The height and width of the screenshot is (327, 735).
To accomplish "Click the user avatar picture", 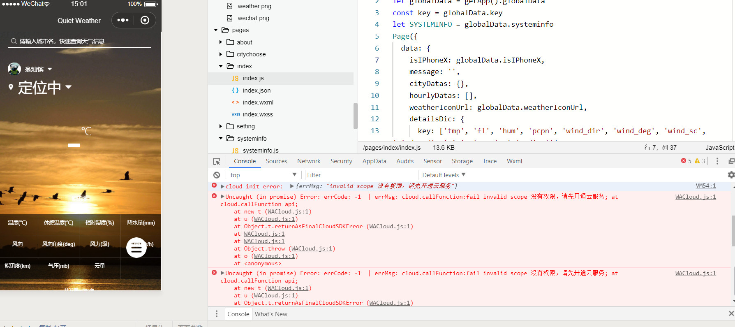I will (14, 69).
